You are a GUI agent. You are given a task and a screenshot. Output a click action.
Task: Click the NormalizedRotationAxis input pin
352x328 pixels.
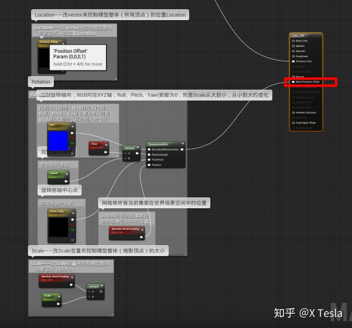(x=149, y=149)
